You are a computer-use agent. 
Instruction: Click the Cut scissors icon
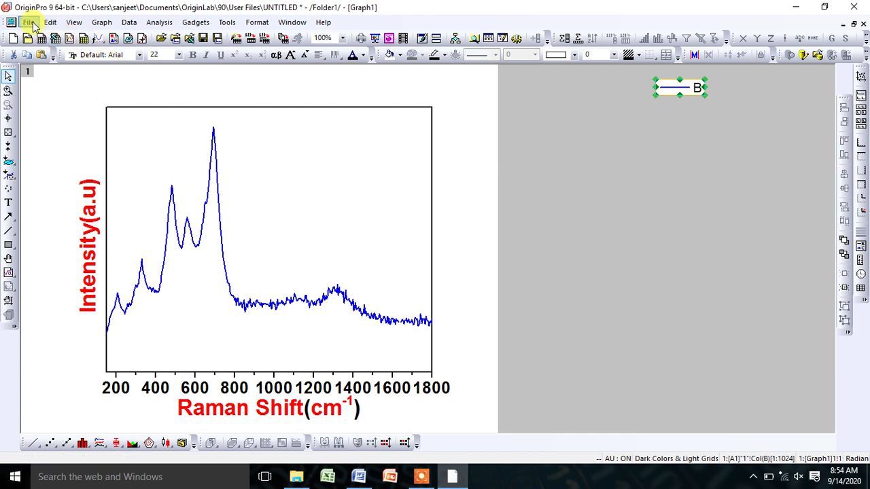tap(13, 55)
